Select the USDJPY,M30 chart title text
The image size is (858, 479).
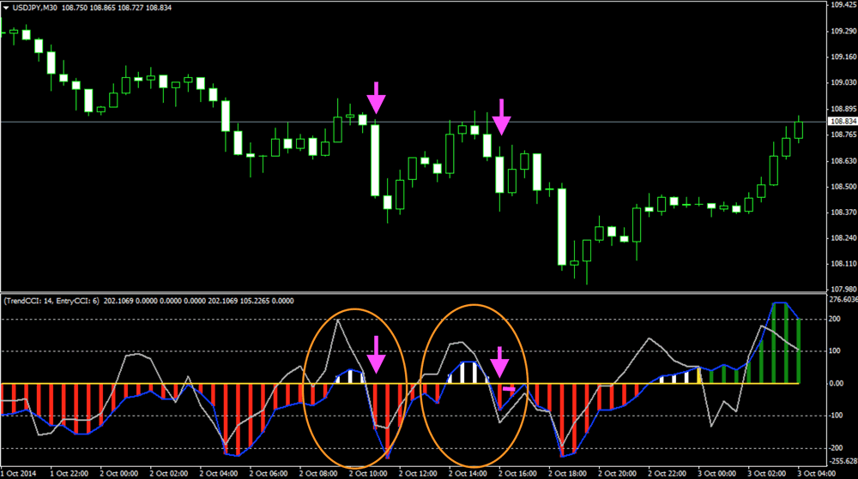click(x=34, y=8)
